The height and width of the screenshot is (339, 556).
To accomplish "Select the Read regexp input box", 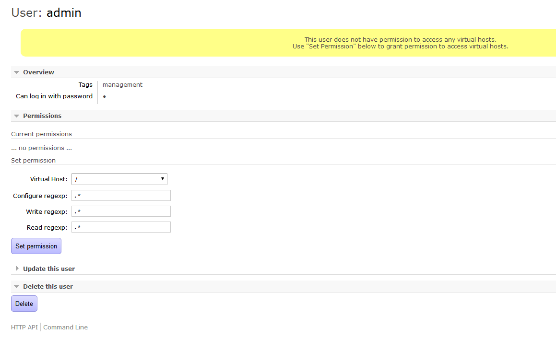I will click(121, 227).
